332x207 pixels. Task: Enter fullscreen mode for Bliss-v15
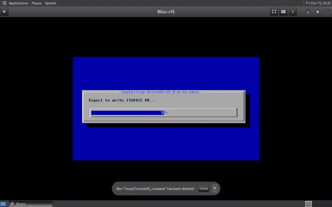[x=274, y=12]
